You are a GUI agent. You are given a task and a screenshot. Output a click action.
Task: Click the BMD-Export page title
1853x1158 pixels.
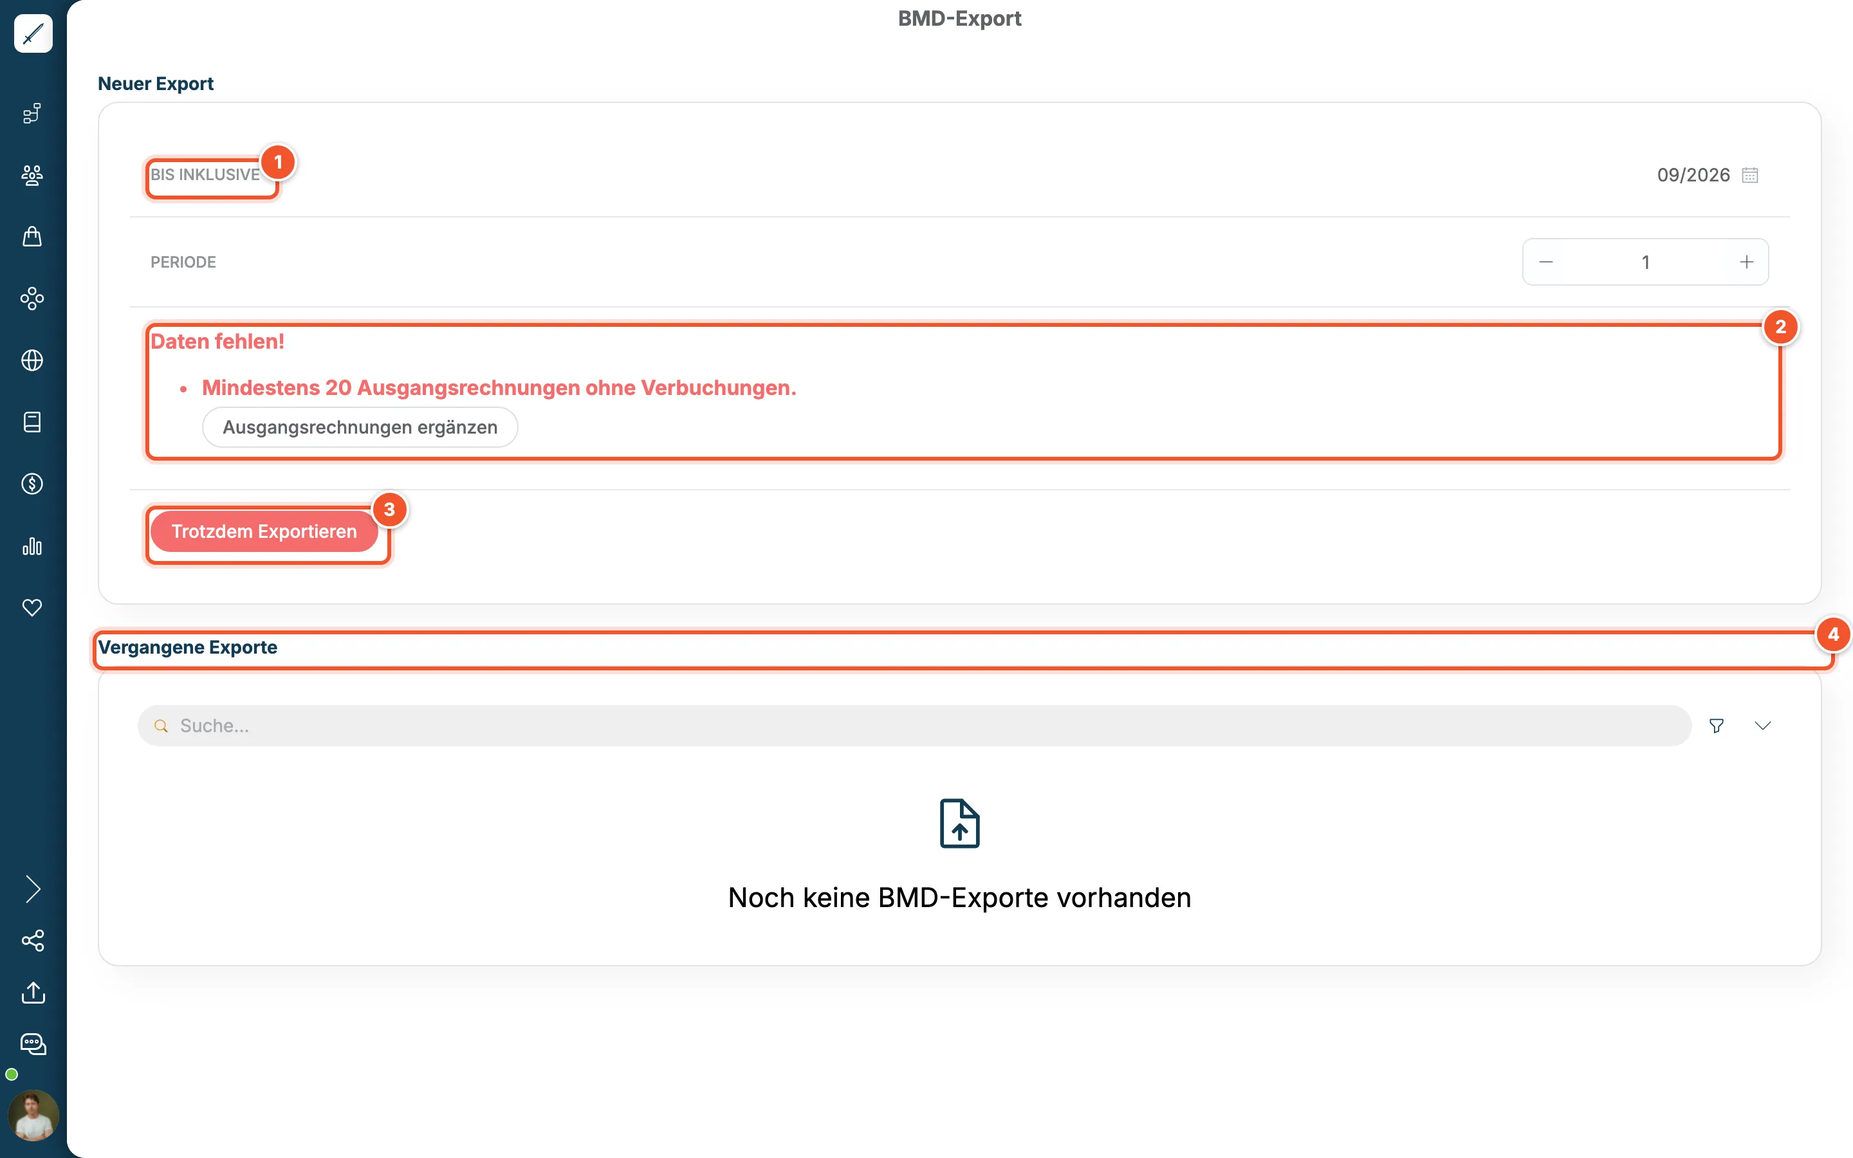(x=959, y=19)
